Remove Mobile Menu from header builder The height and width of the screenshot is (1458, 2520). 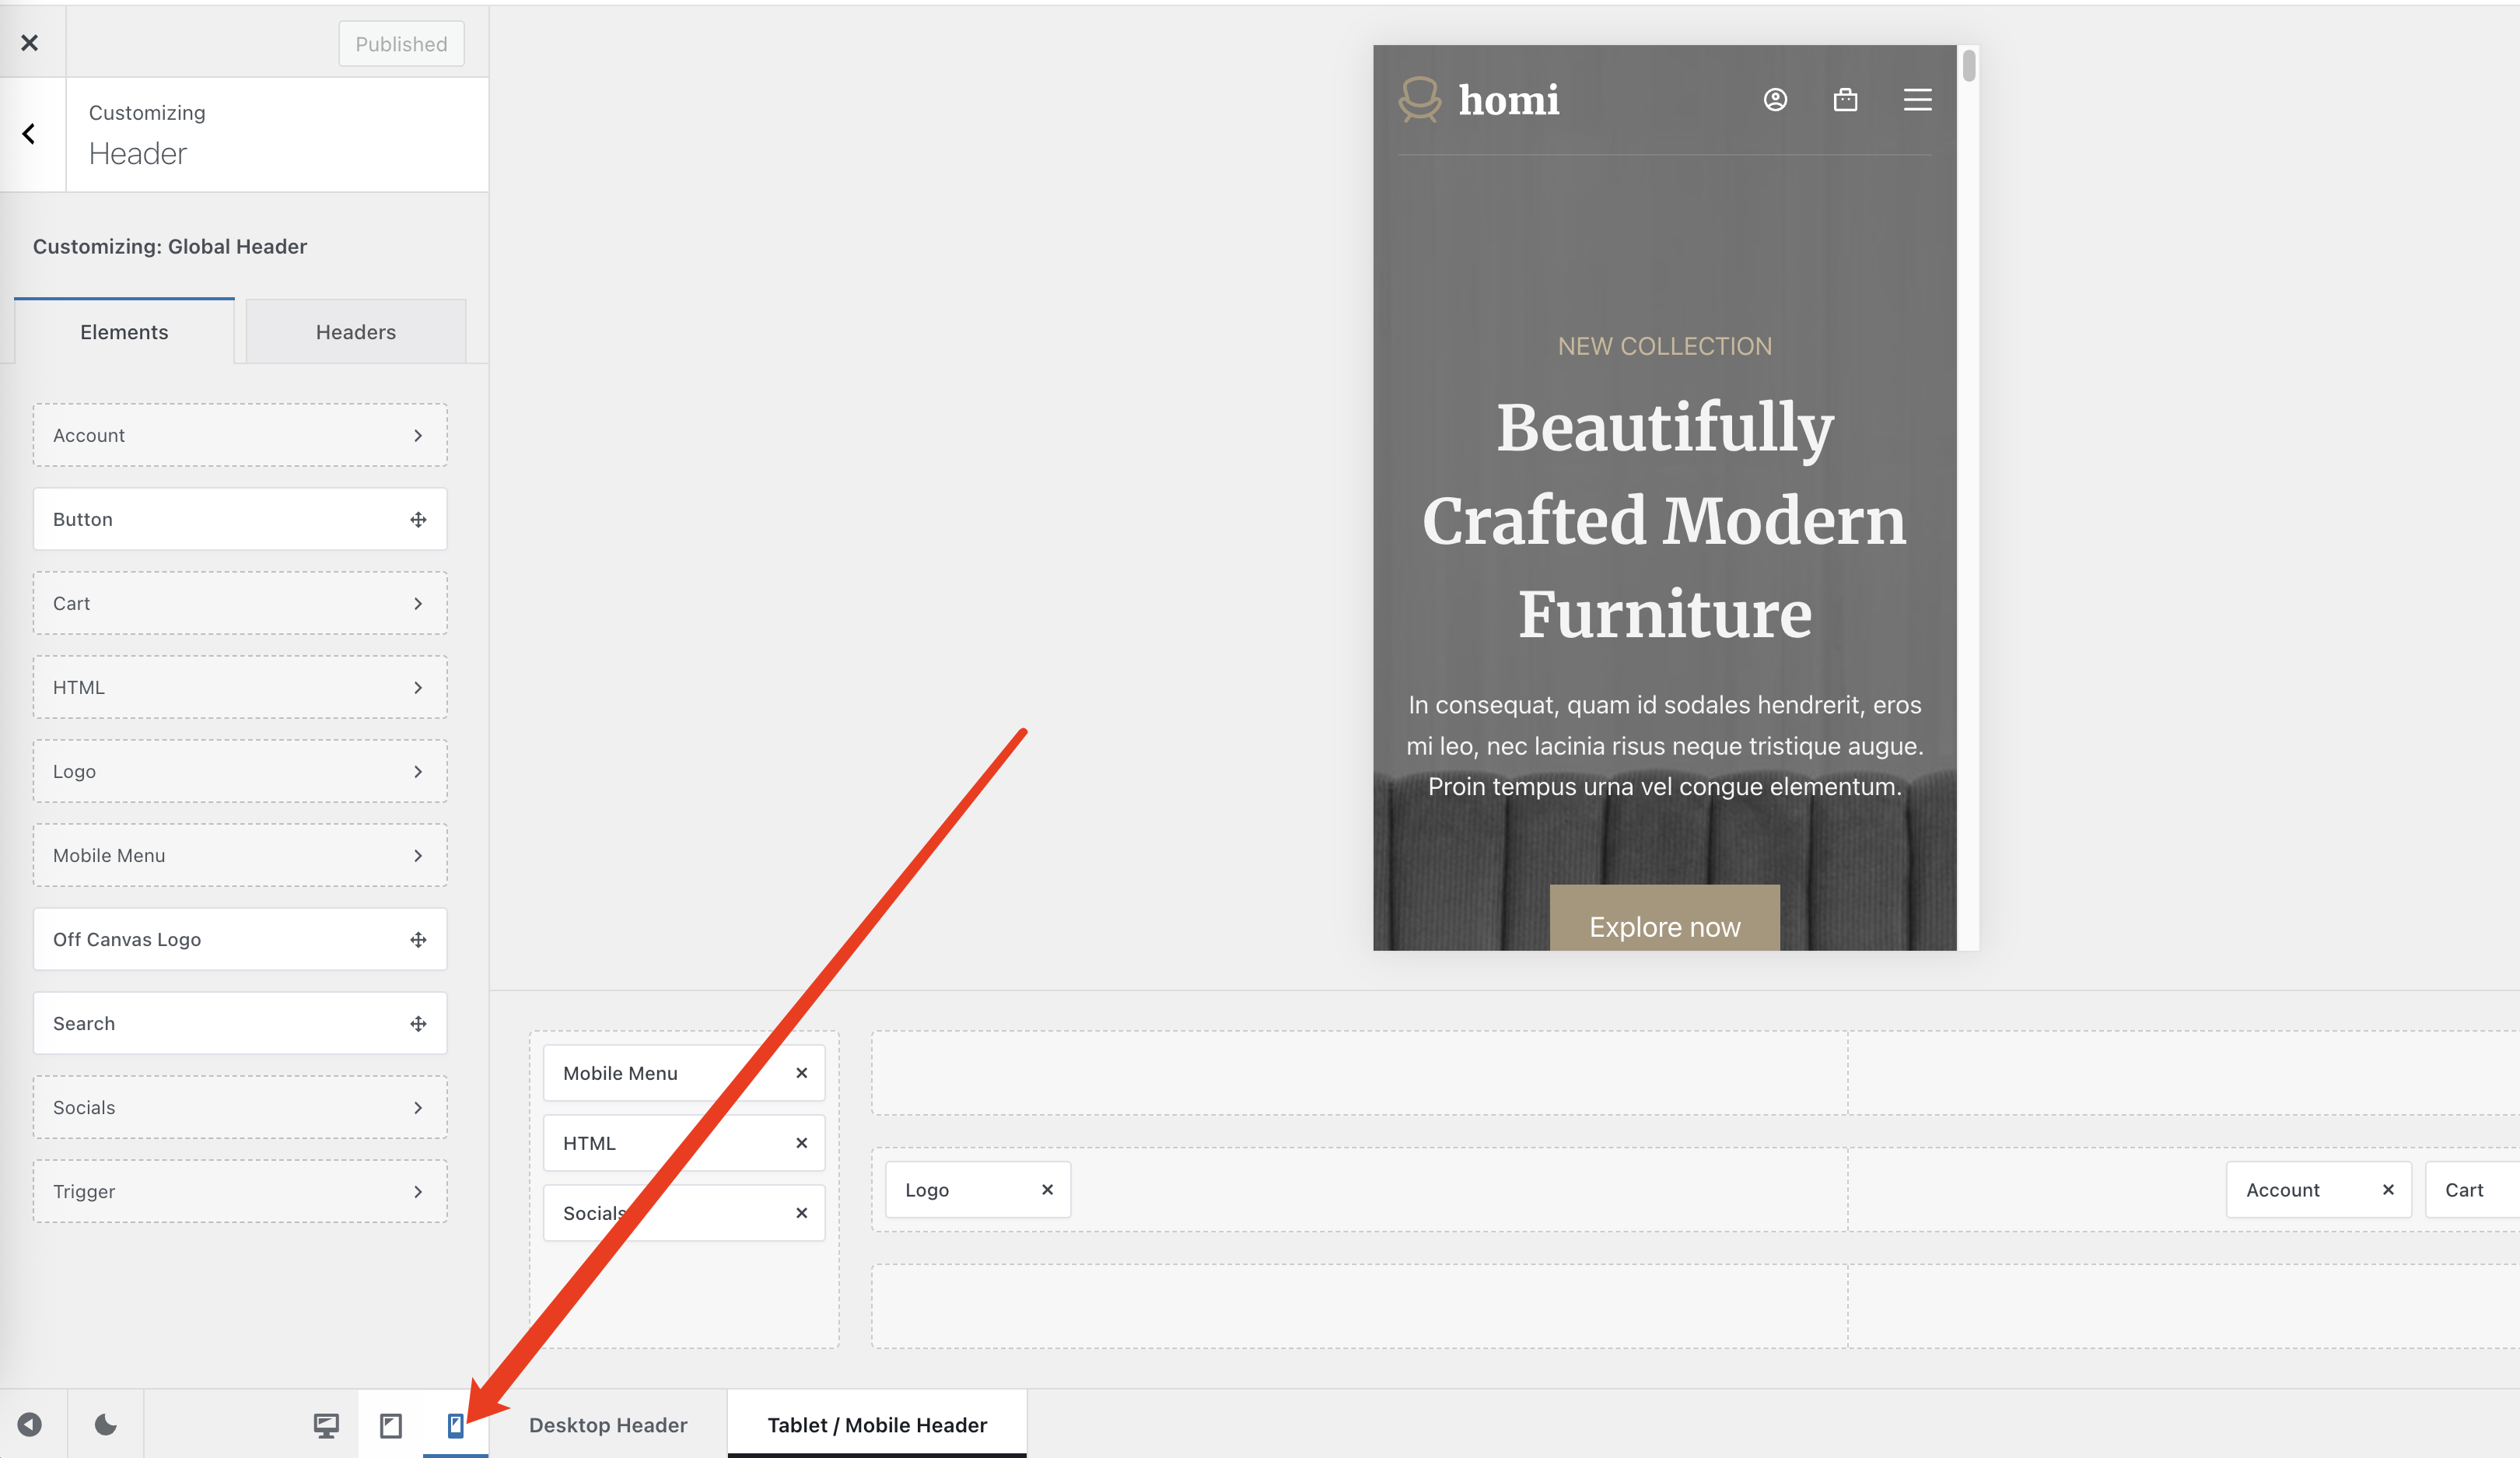[801, 1073]
